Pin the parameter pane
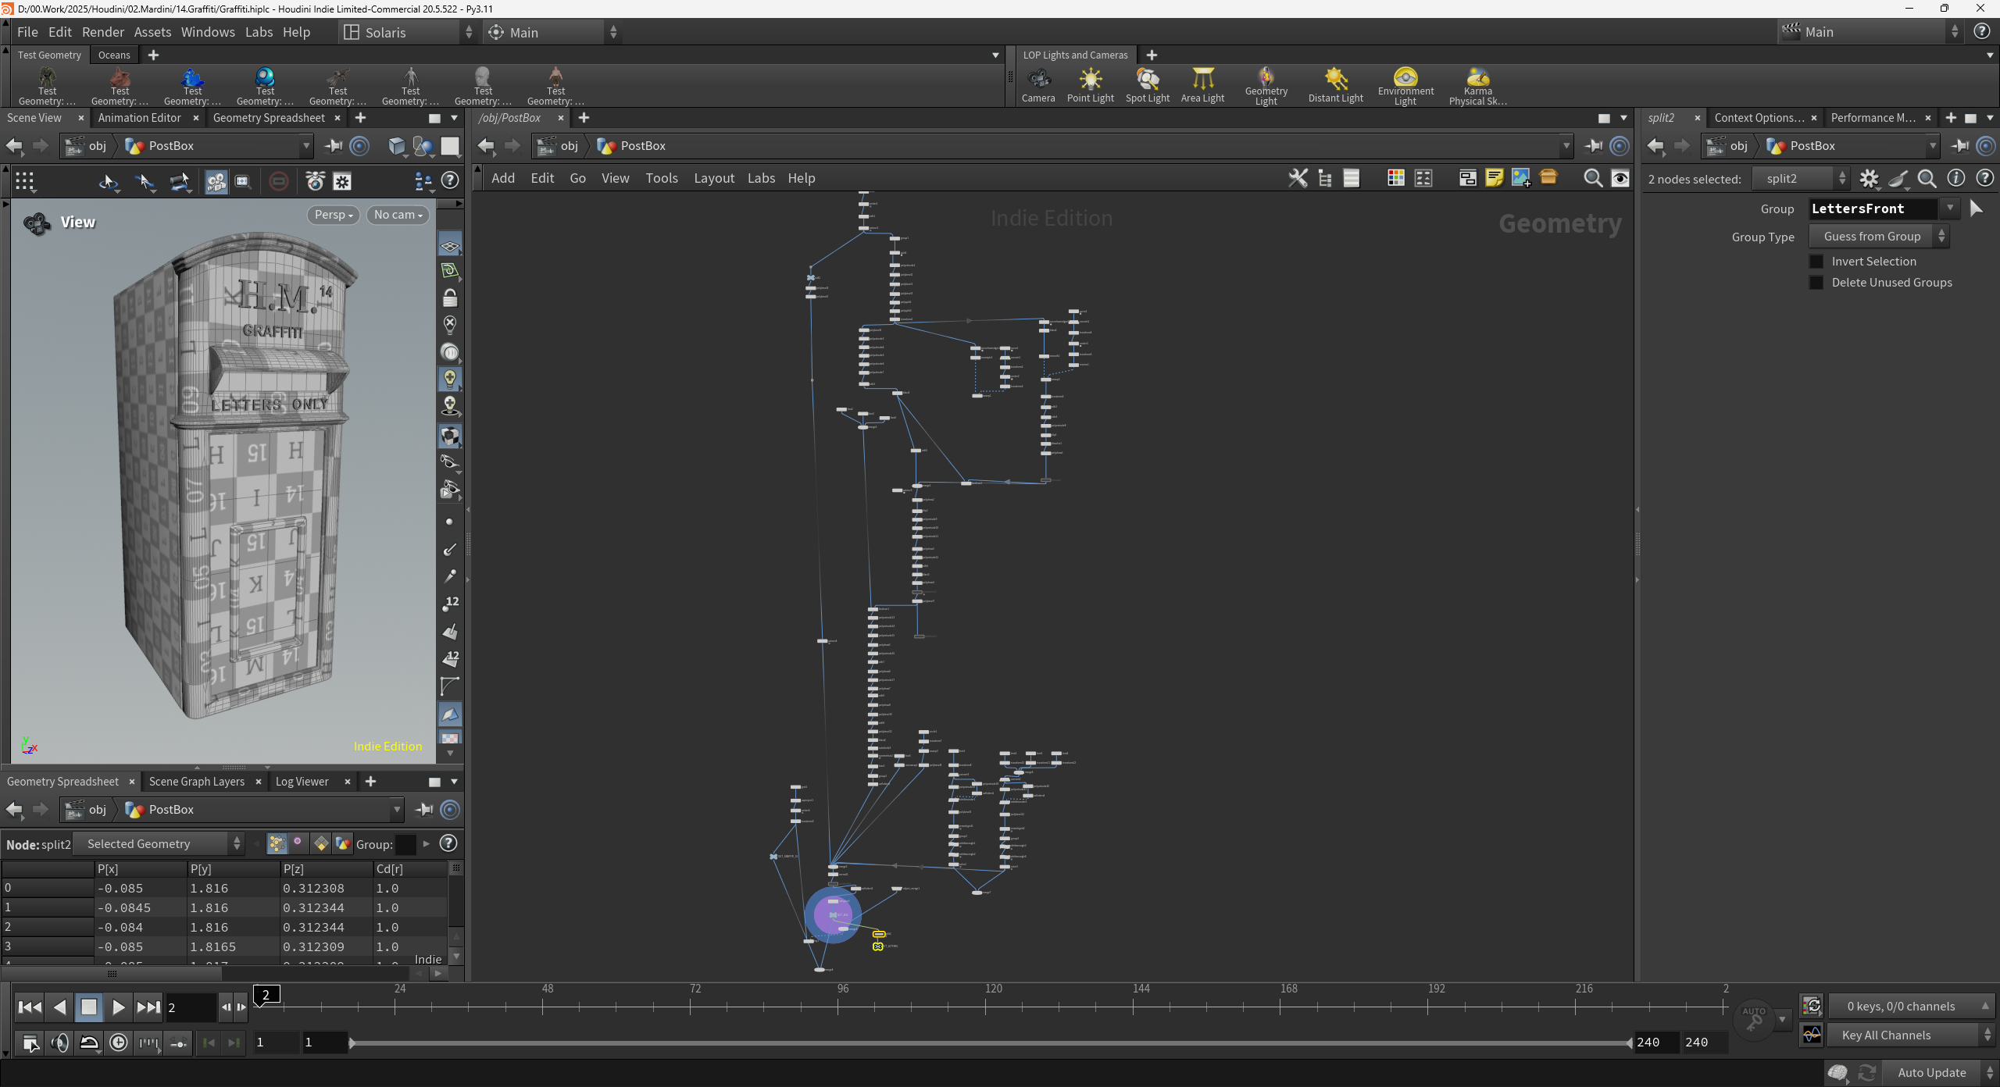 [1960, 146]
